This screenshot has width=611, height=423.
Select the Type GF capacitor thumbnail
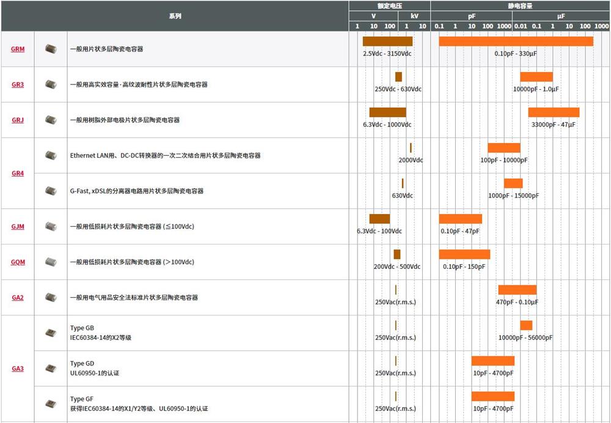51,403
